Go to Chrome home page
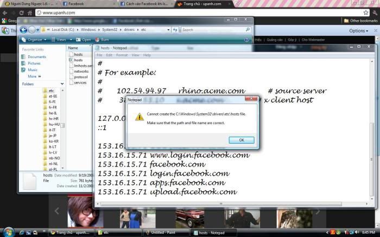The height and width of the screenshot is (237, 380). coord(30,12)
